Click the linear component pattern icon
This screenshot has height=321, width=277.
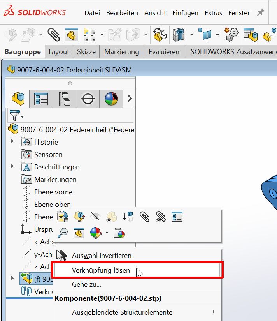coord(89,34)
